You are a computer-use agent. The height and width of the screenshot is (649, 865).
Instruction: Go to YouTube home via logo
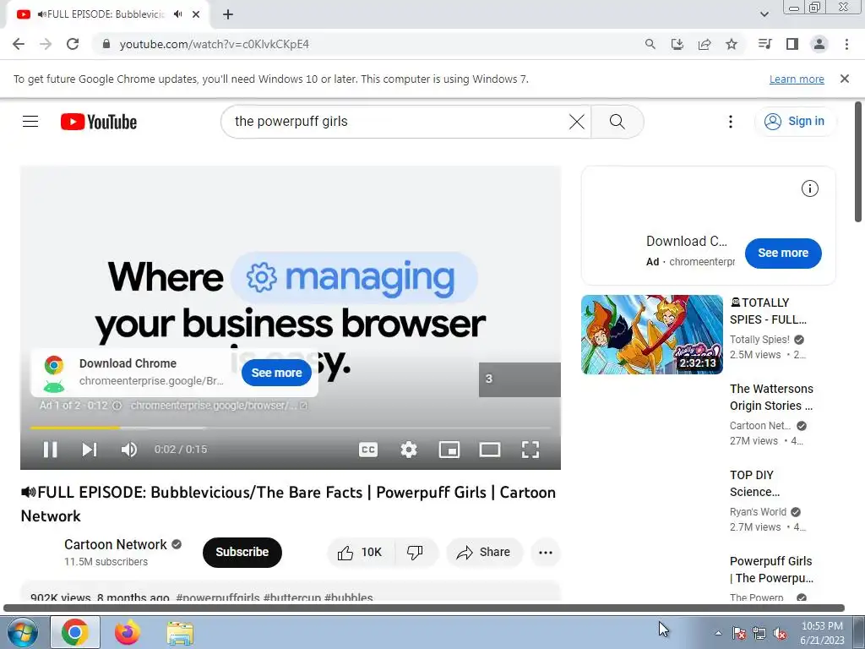click(x=99, y=122)
